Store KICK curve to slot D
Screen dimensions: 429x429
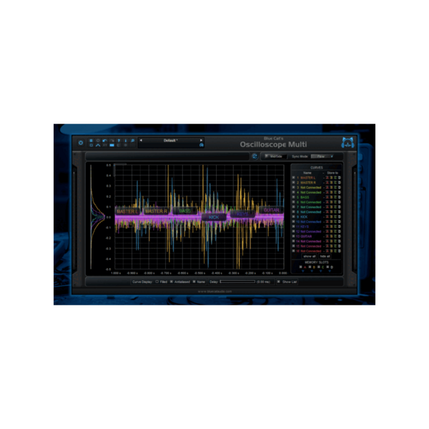(x=339, y=217)
